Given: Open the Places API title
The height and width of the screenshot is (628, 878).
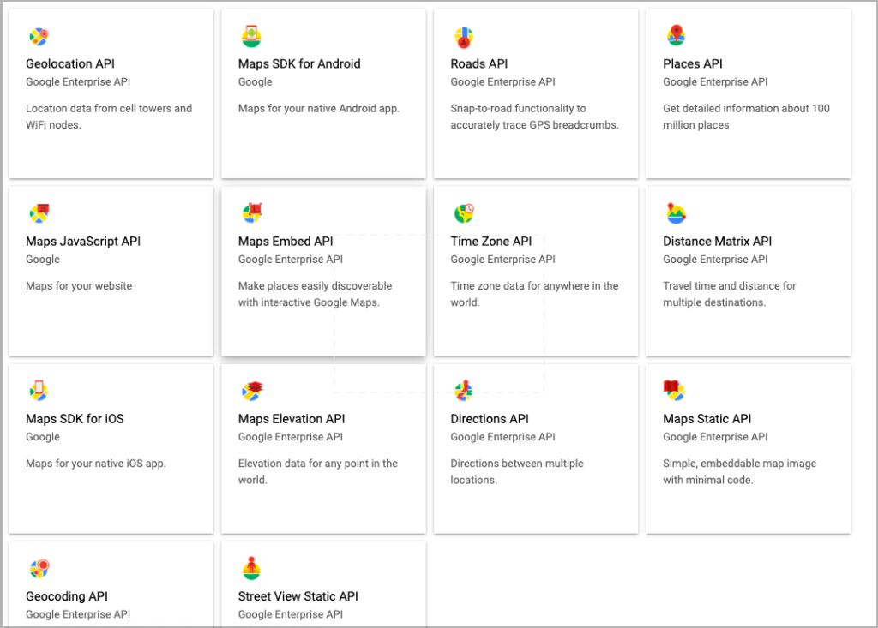Looking at the screenshot, I should (x=693, y=63).
